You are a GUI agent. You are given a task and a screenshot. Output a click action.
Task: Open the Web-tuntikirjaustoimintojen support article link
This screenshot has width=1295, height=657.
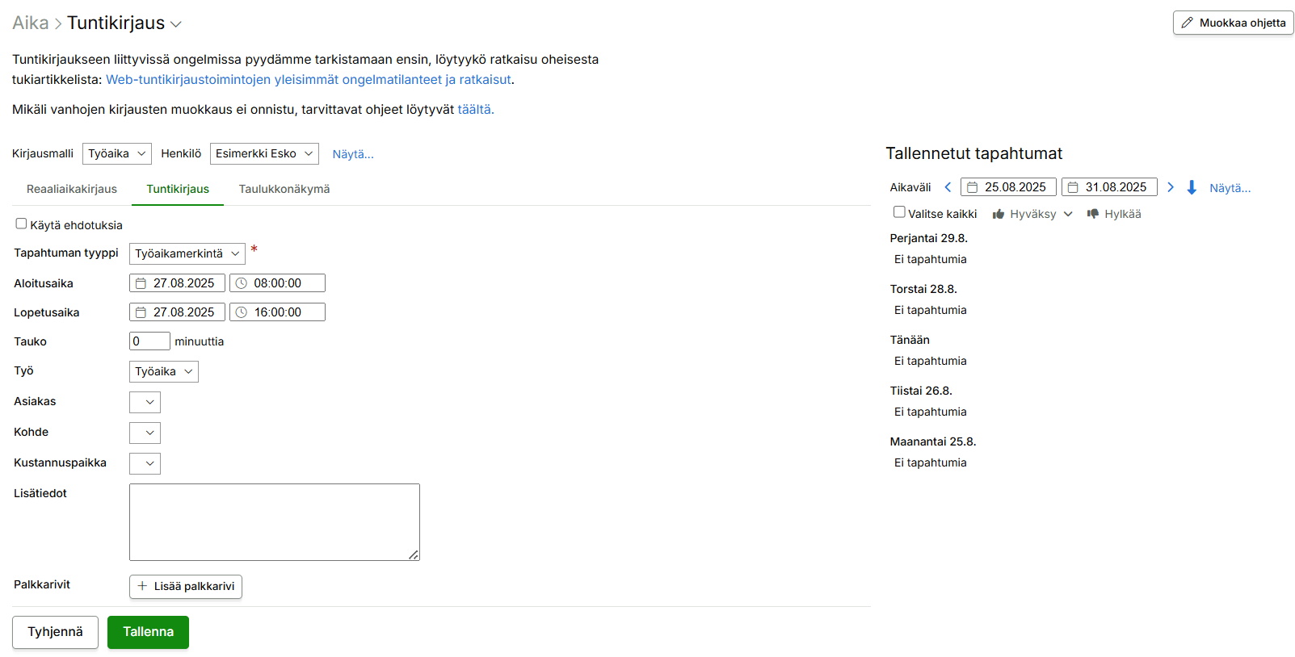tap(308, 79)
